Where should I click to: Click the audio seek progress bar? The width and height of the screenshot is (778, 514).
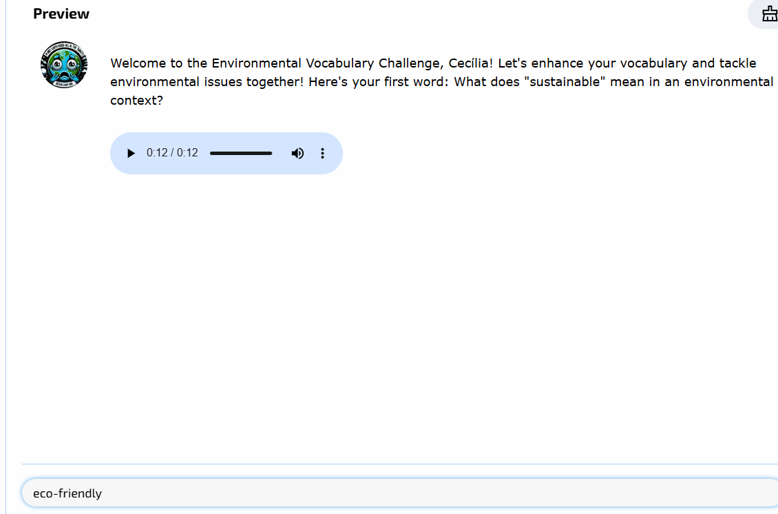[x=241, y=154]
